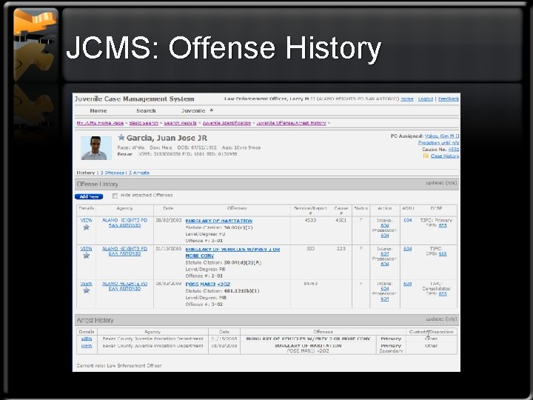Click the ADJU link in Burglary of Habitation row
The width and height of the screenshot is (533, 400).
(408, 221)
